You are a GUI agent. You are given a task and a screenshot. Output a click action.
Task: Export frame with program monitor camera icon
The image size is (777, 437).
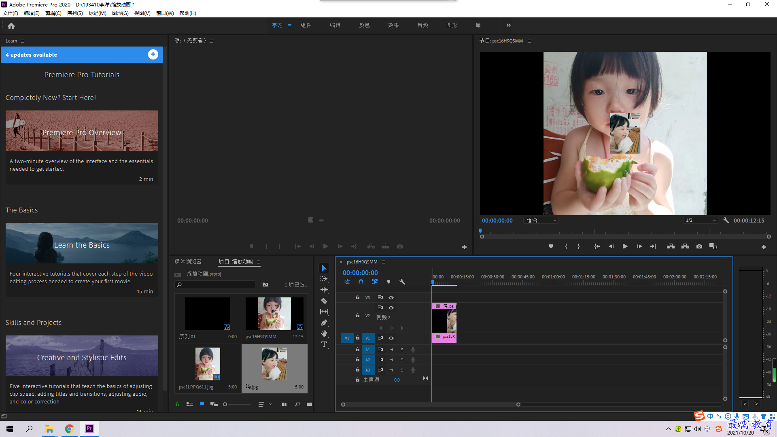[x=699, y=246]
